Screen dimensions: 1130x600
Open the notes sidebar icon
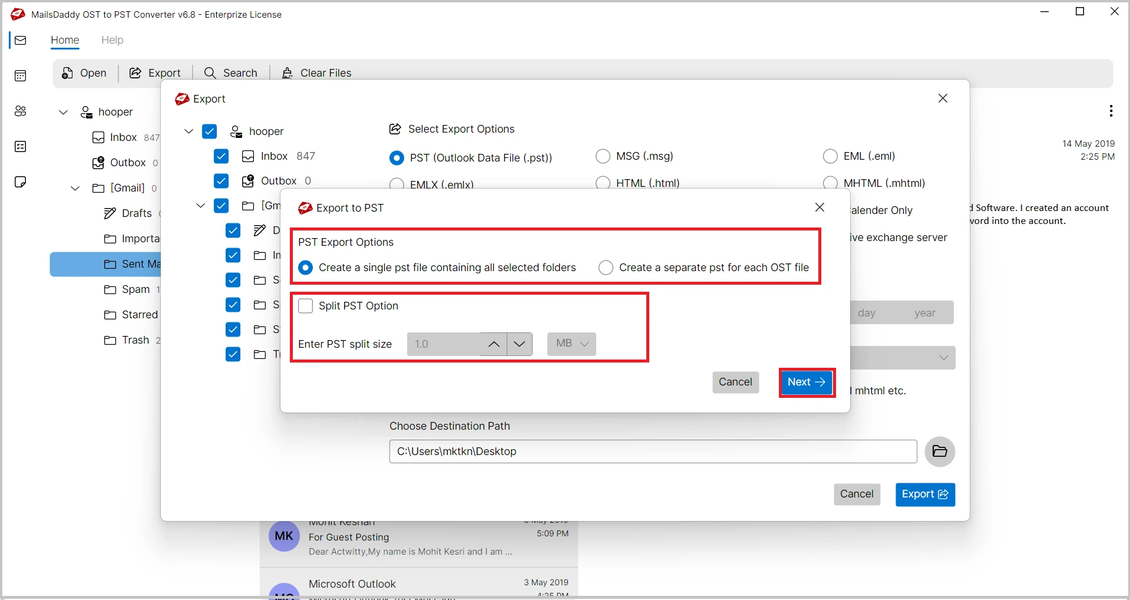click(x=21, y=182)
